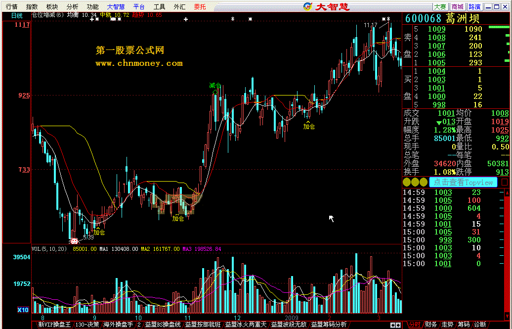Click the 跌停 value 913
The height and width of the screenshot is (329, 512).
tap(502, 172)
